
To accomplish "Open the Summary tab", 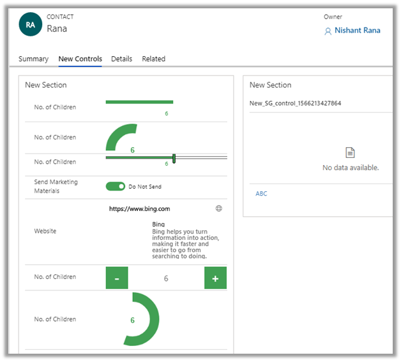I will 33,59.
